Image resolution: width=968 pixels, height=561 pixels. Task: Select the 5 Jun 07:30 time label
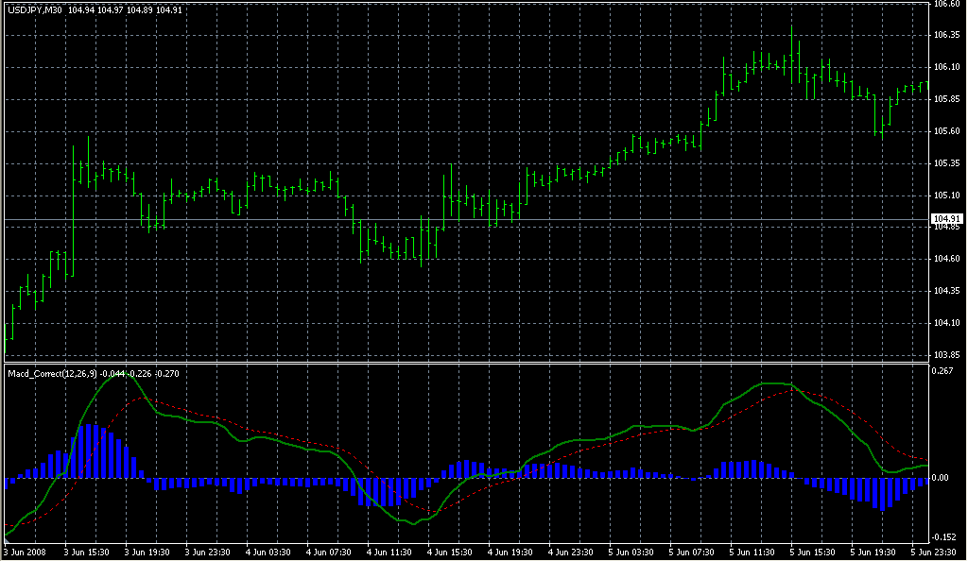[x=692, y=551]
